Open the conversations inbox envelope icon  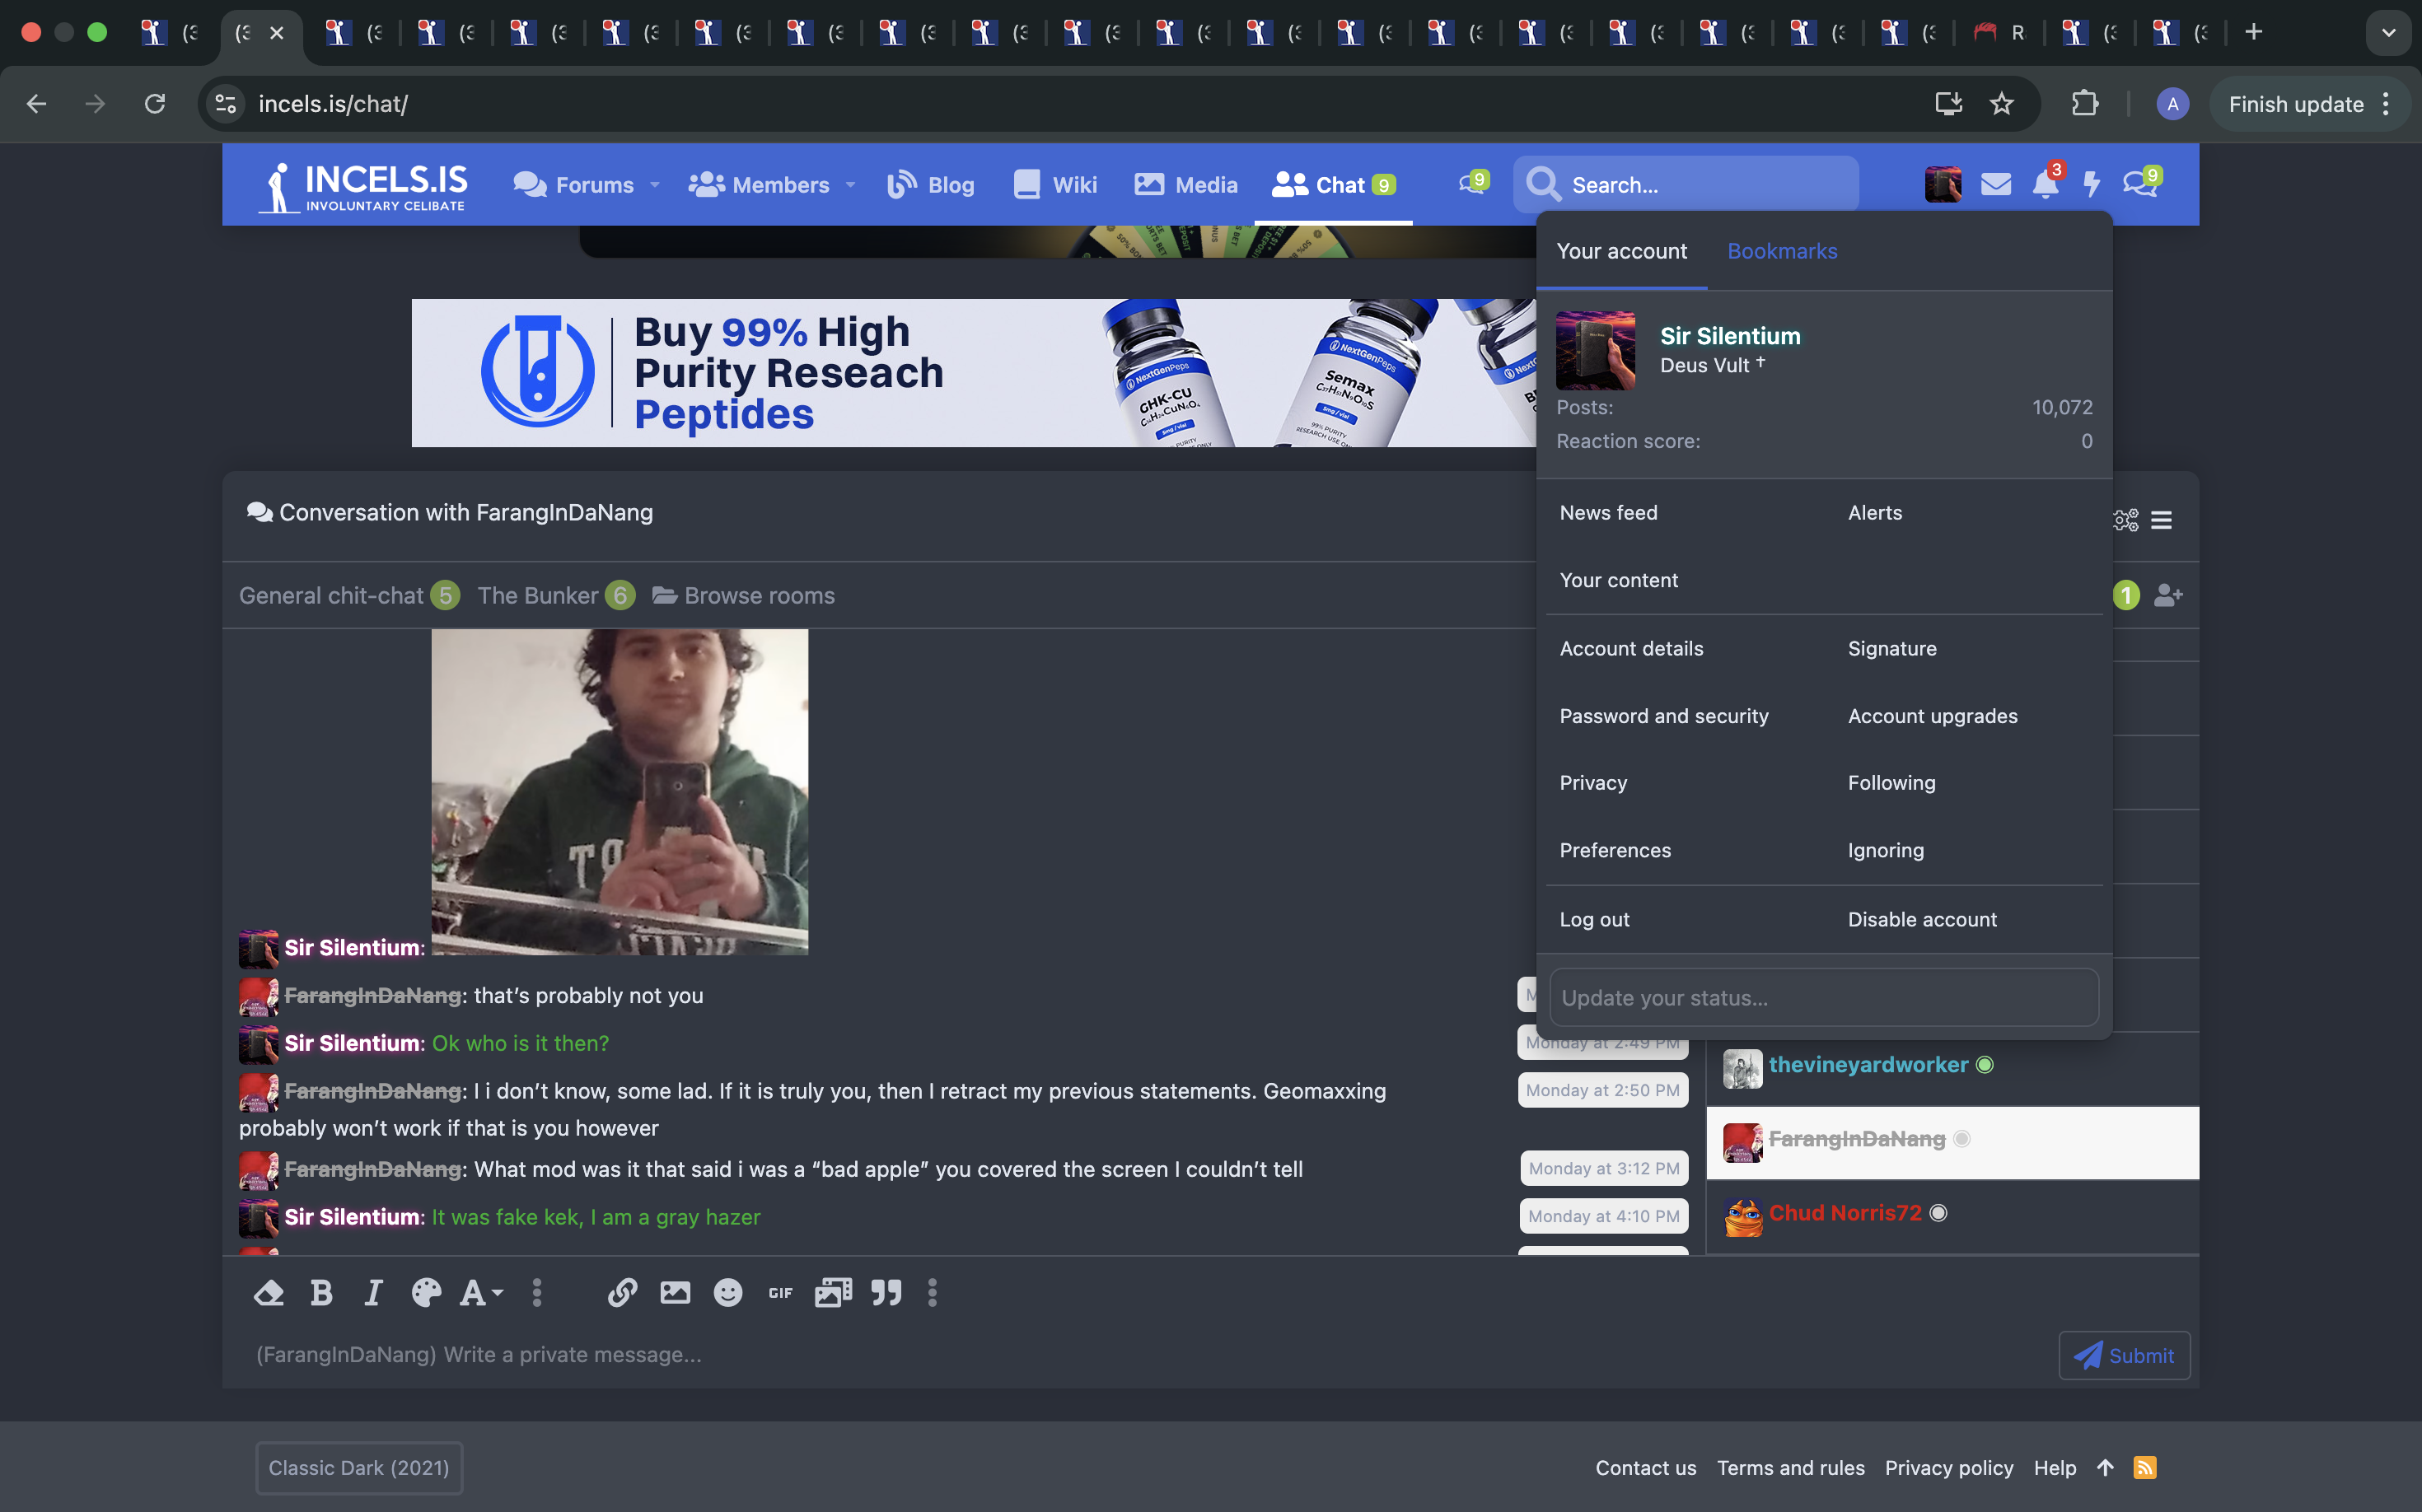pos(1996,185)
